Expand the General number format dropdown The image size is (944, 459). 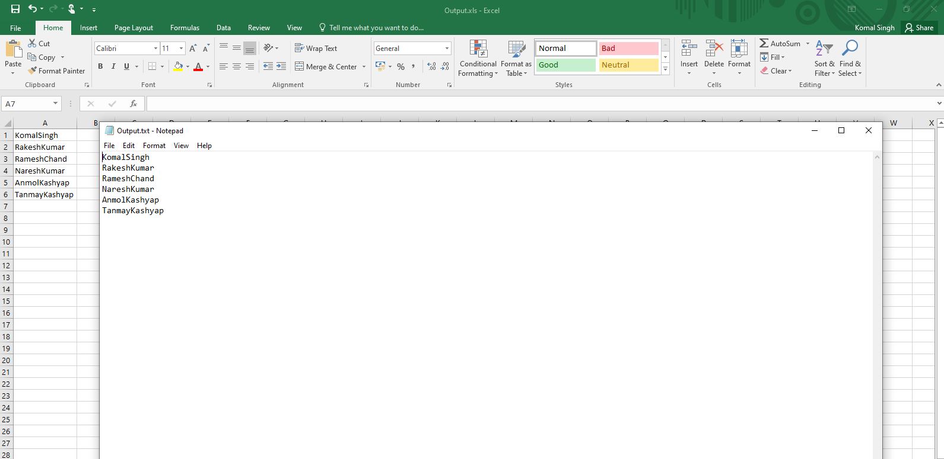(x=447, y=49)
